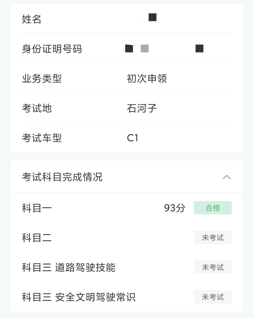Click the 考试车型 field label
This screenshot has height=318, width=253.
(42, 138)
